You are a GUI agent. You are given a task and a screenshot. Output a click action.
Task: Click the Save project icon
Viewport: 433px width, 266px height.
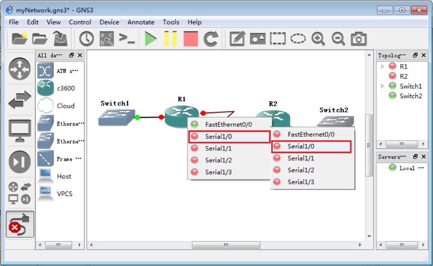point(60,38)
